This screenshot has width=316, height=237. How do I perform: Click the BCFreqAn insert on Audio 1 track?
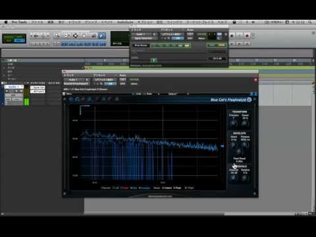pyautogui.click(x=38, y=91)
